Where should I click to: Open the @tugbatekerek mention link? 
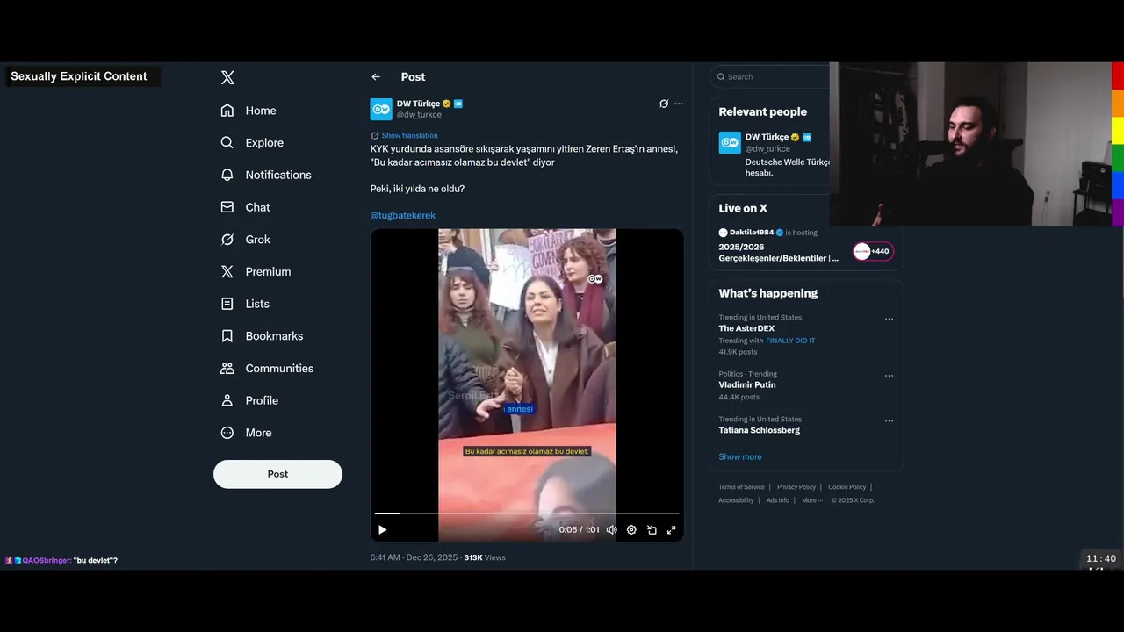(x=402, y=215)
